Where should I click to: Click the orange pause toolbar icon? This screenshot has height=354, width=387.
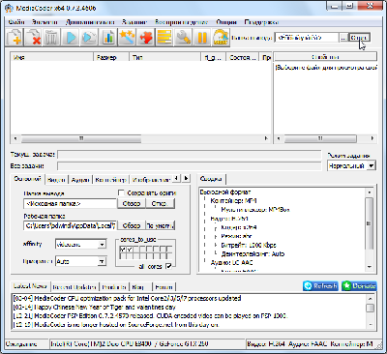[x=202, y=38]
